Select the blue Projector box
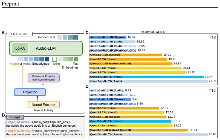220x140 pixels. [30, 92]
